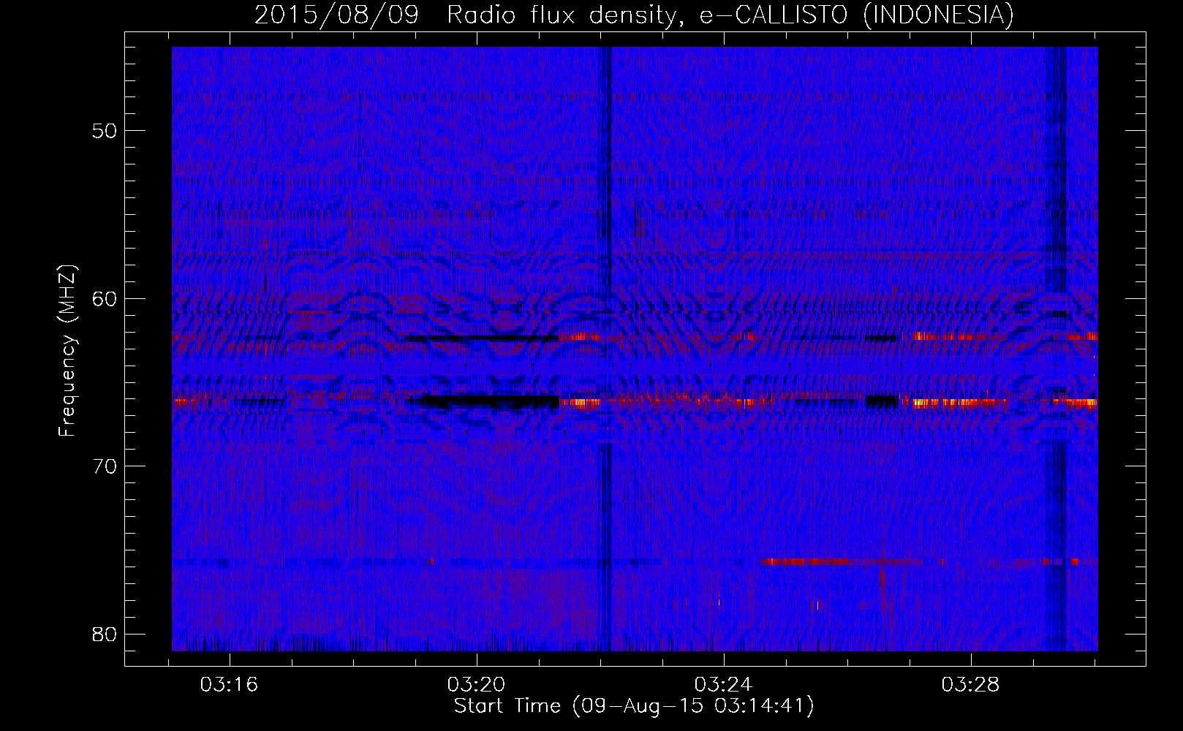
Task: Click the 03:20 time tick label
Action: coord(477,685)
